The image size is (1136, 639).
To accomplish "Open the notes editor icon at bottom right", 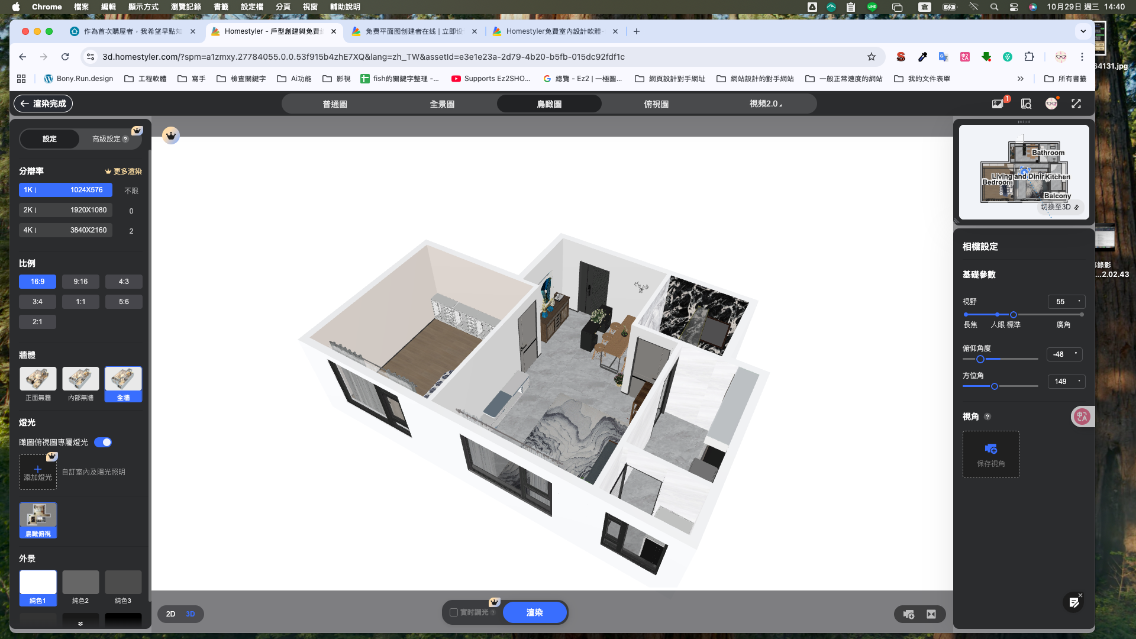I will pyautogui.click(x=1075, y=602).
